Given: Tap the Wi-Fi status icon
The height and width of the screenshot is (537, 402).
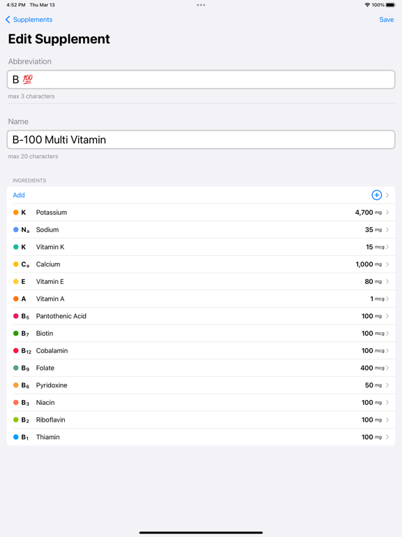Looking at the screenshot, I should (x=367, y=5).
